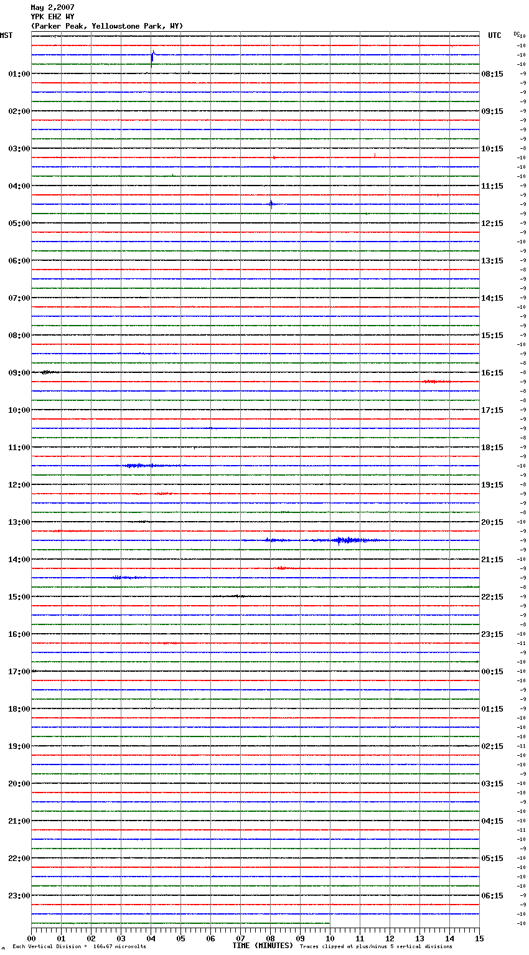
Task: Click the tall blue spike above 01:00 row
Action: coord(152,59)
